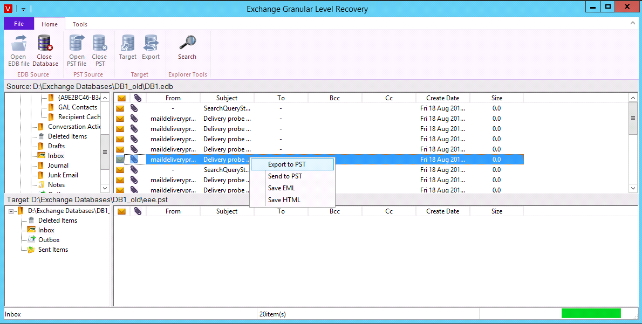Click envelope icon of first SearchQuerySt... row
Viewport: 642px width, 324px height.
(x=120, y=108)
